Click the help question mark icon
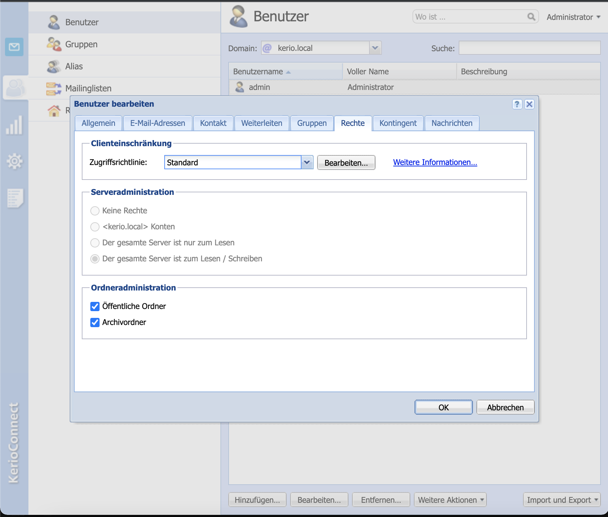This screenshot has height=517, width=608. pos(517,104)
